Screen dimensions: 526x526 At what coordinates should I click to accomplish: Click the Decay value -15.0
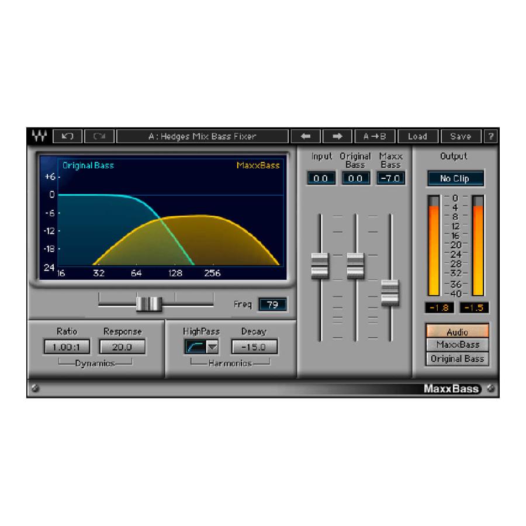254,347
